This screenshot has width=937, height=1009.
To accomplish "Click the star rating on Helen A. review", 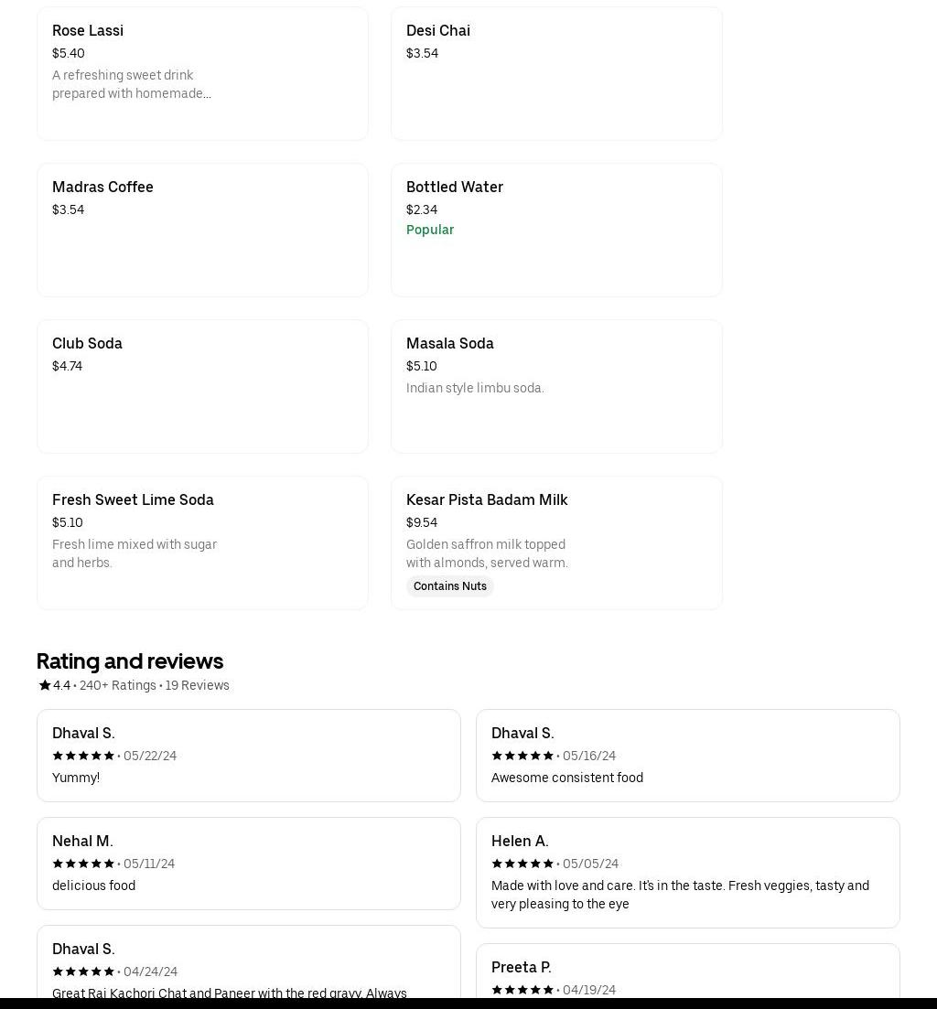I will pyautogui.click(x=522, y=864).
